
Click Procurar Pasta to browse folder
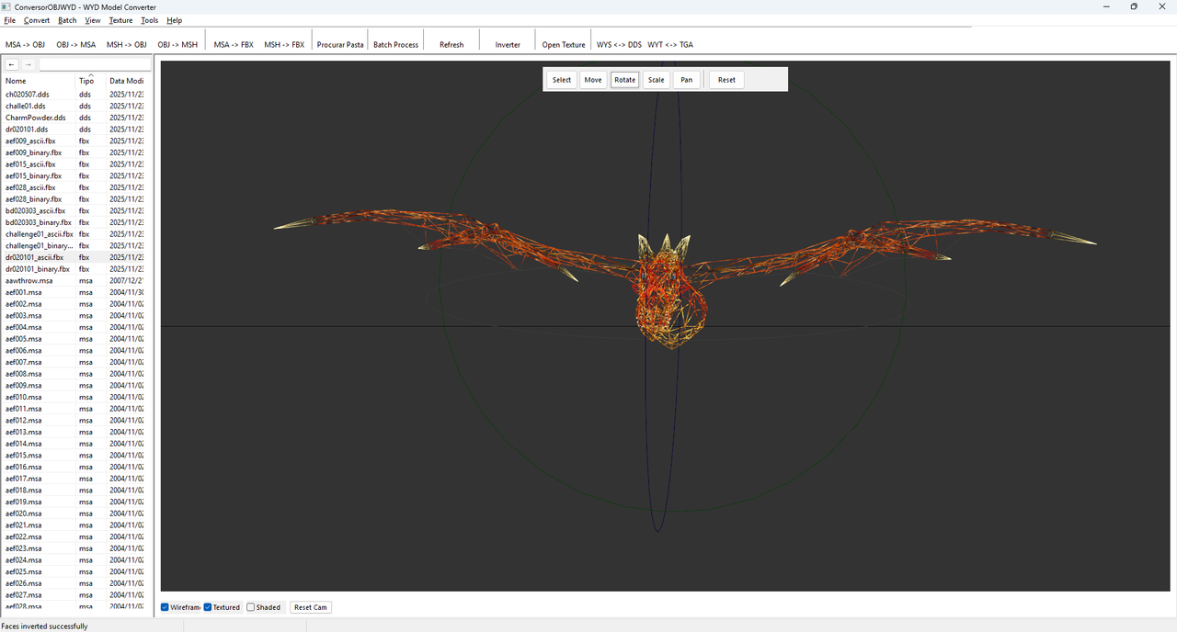[340, 44]
